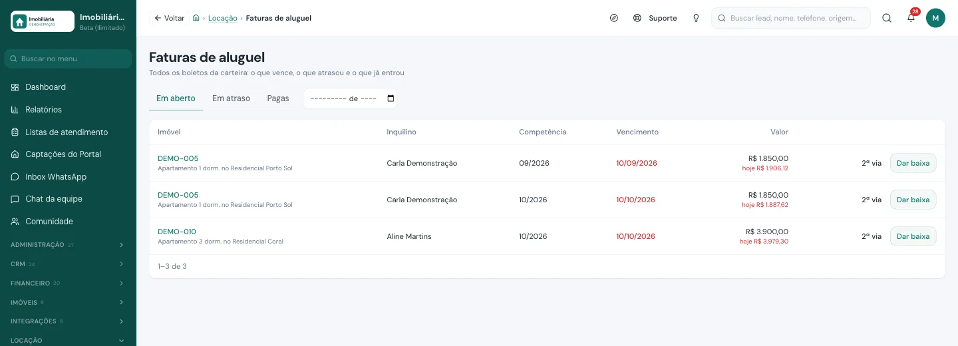Image resolution: width=958 pixels, height=346 pixels.
Task: Click the lightbulb tips icon
Action: [696, 18]
